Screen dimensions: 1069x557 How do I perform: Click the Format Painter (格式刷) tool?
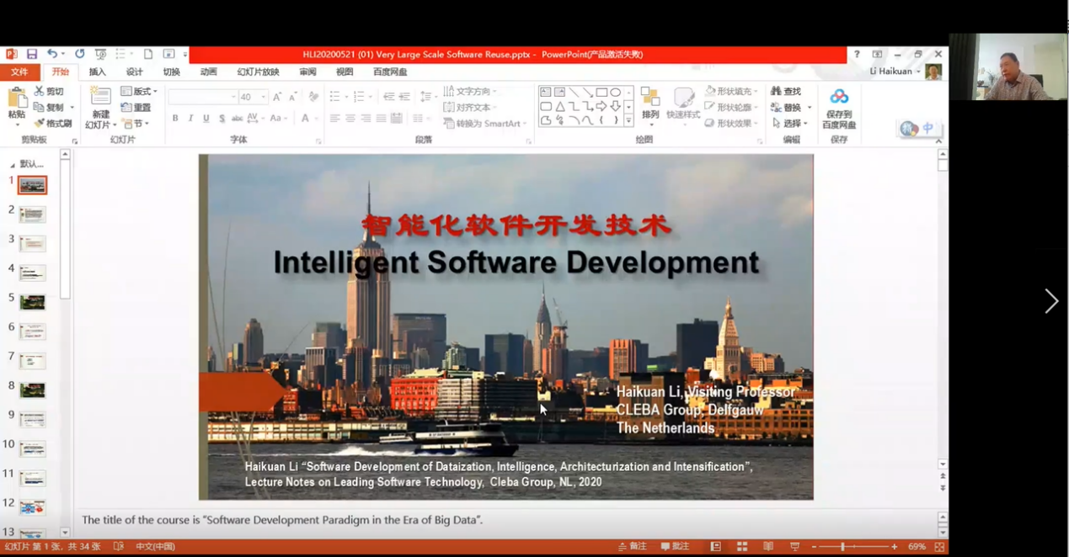52,124
